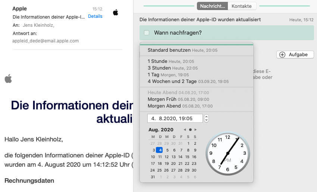The image size is (317, 192).
Task: Select August 31 in the calendar
Action: [153, 177]
